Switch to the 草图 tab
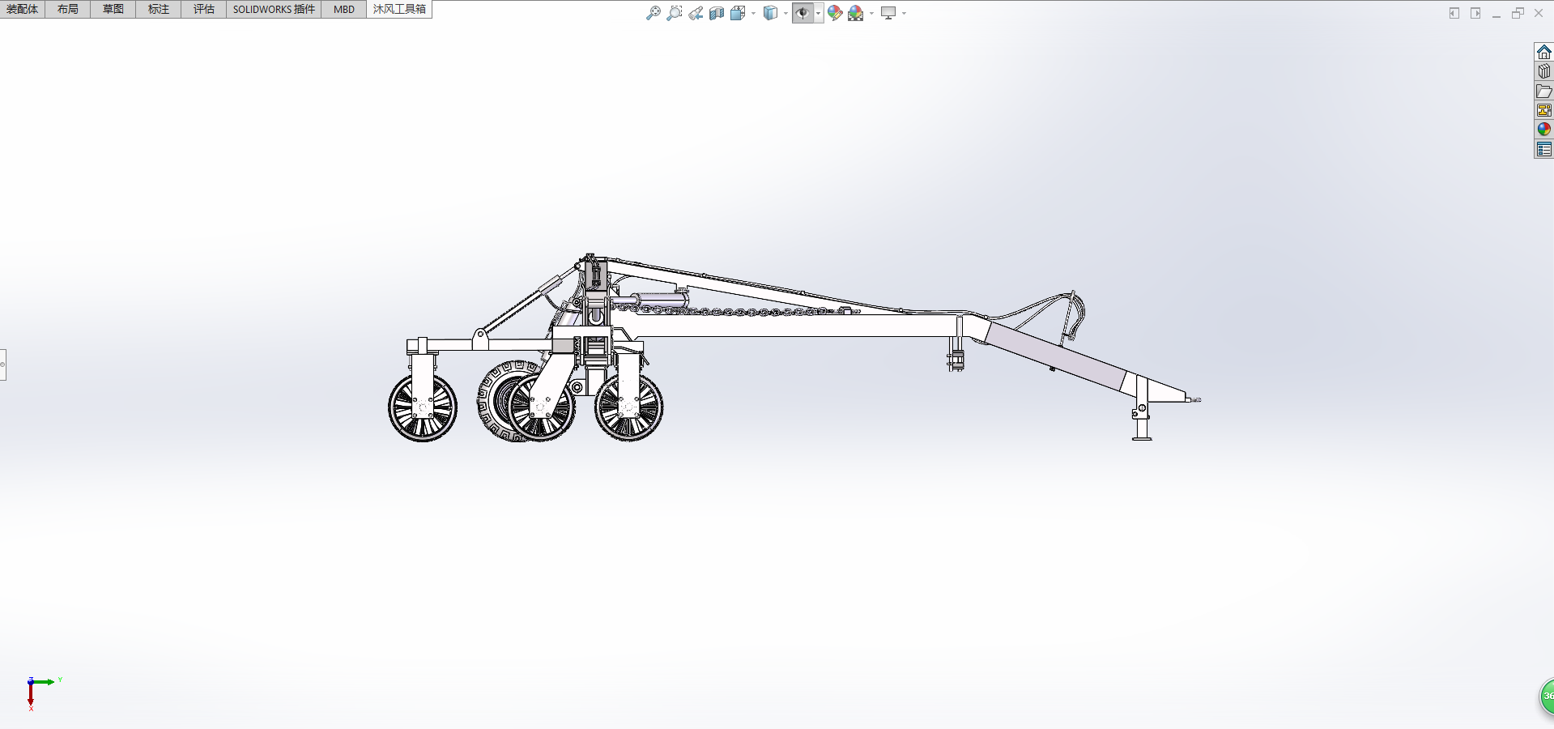This screenshot has height=729, width=1554. [x=113, y=9]
